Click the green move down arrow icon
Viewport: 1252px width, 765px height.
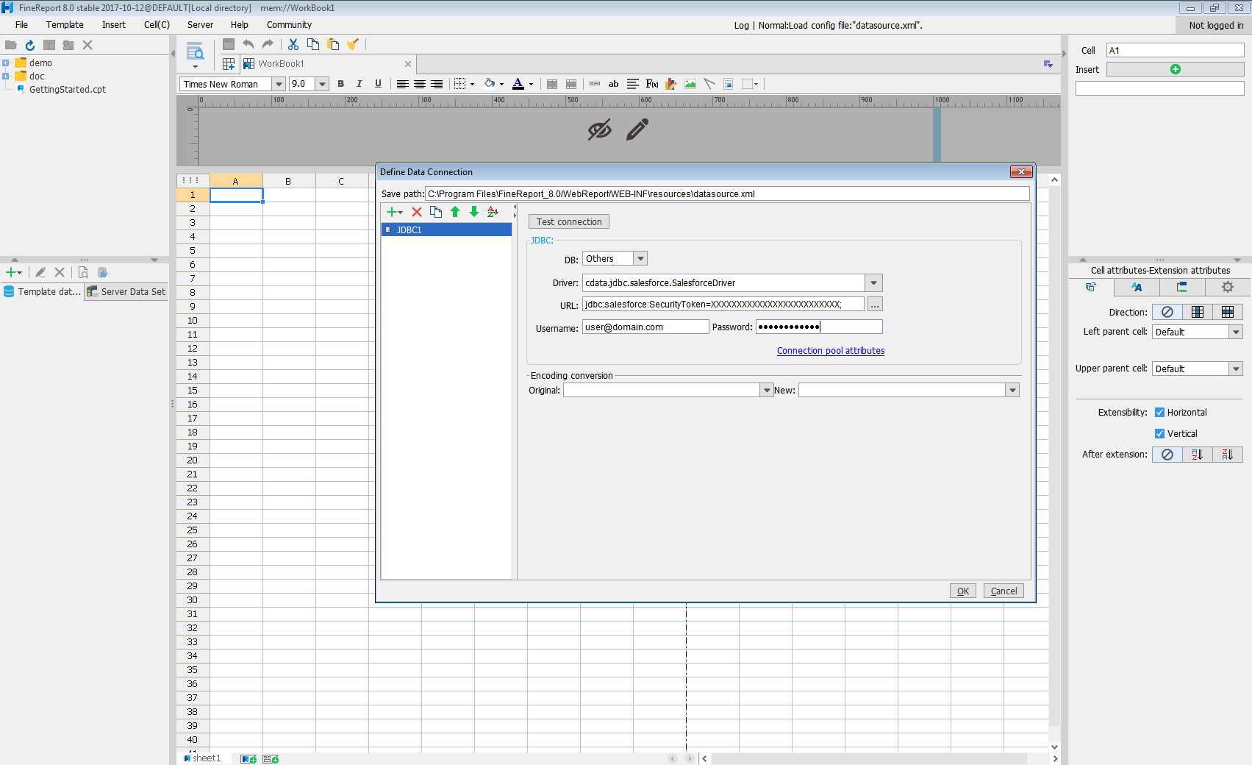click(474, 212)
